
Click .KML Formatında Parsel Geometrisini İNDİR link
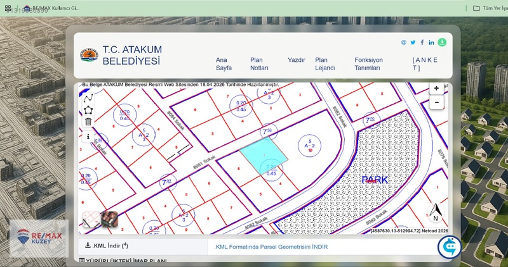click(271, 247)
